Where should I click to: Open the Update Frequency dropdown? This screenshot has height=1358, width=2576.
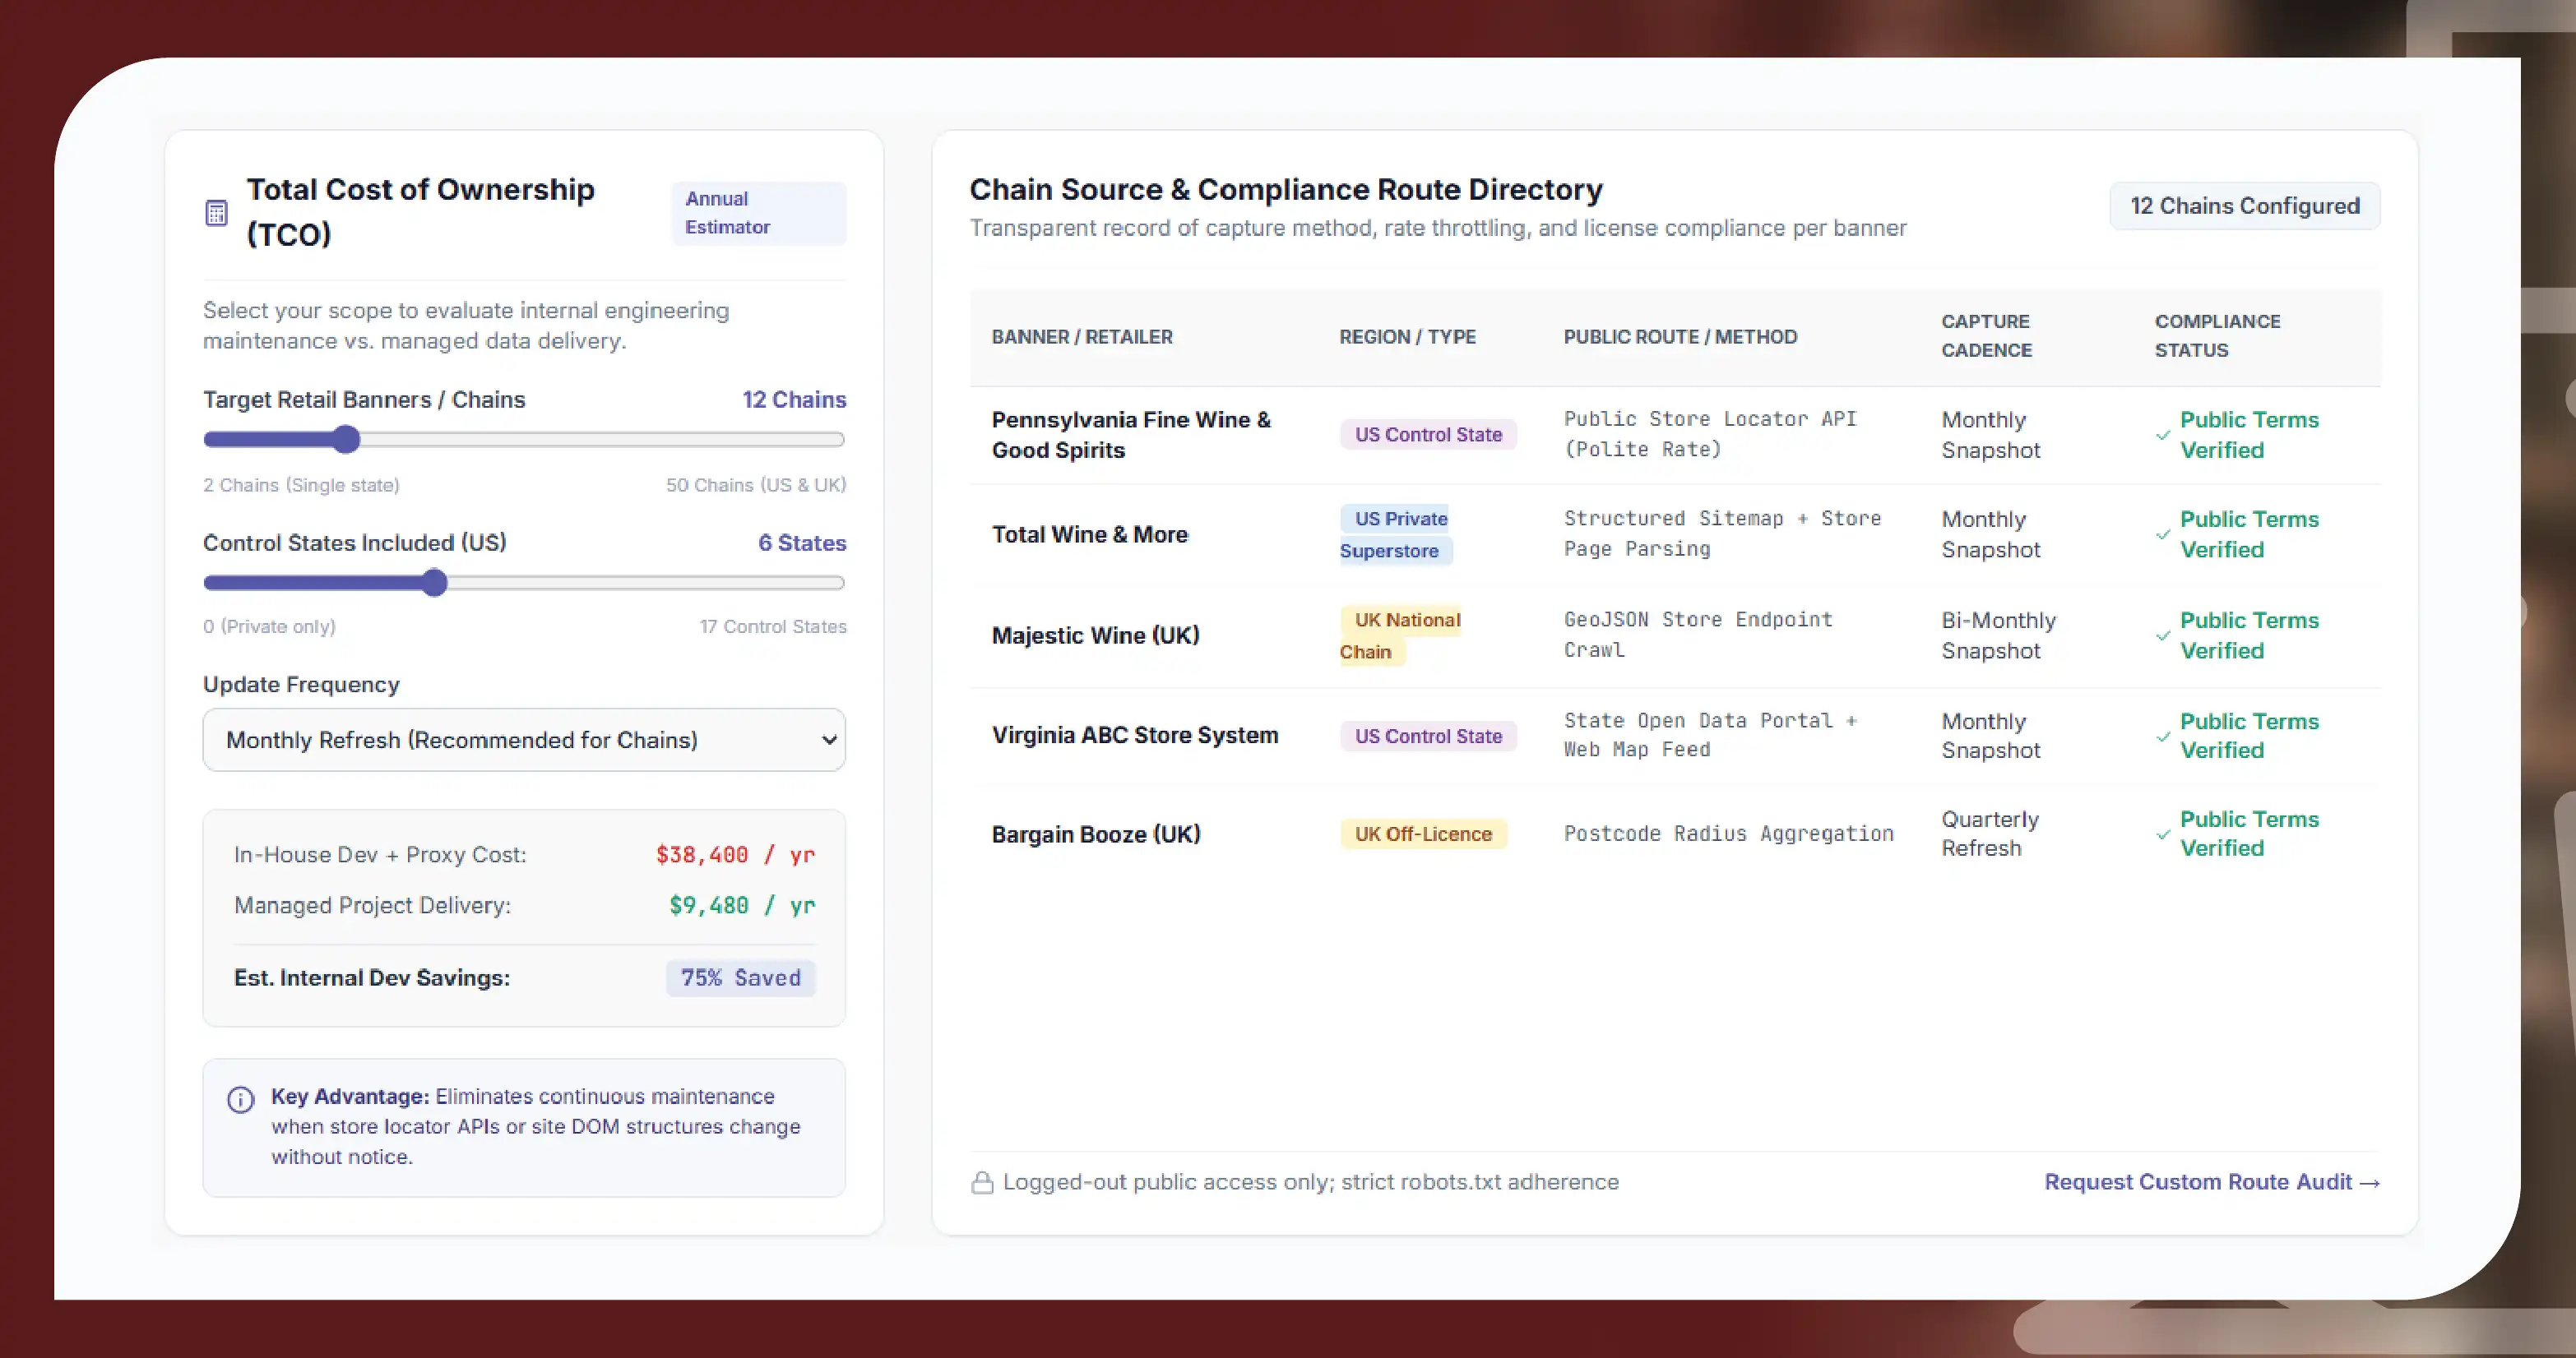click(x=524, y=740)
